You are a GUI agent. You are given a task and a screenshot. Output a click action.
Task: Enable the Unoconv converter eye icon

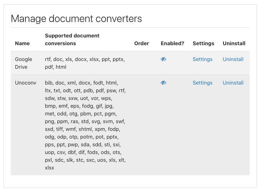coord(164,83)
